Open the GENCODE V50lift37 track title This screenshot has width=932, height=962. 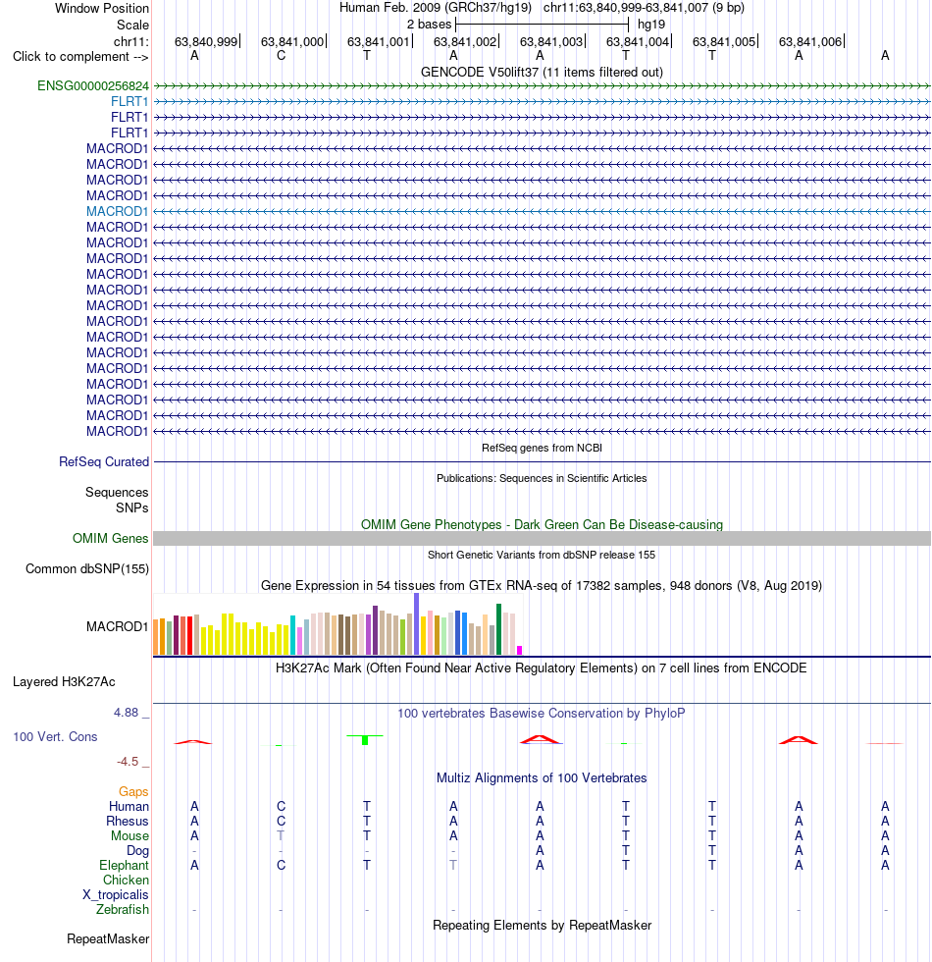tap(542, 73)
